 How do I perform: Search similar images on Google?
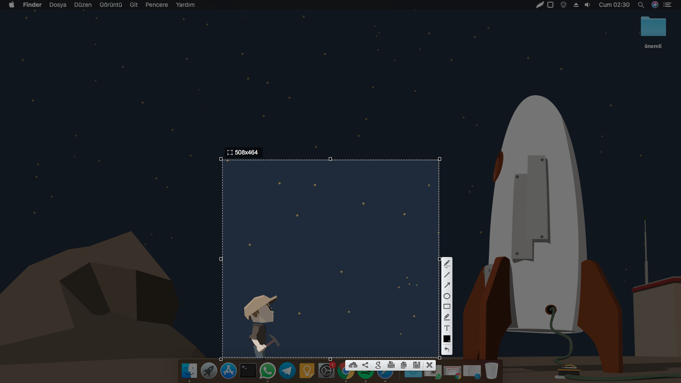coord(378,365)
